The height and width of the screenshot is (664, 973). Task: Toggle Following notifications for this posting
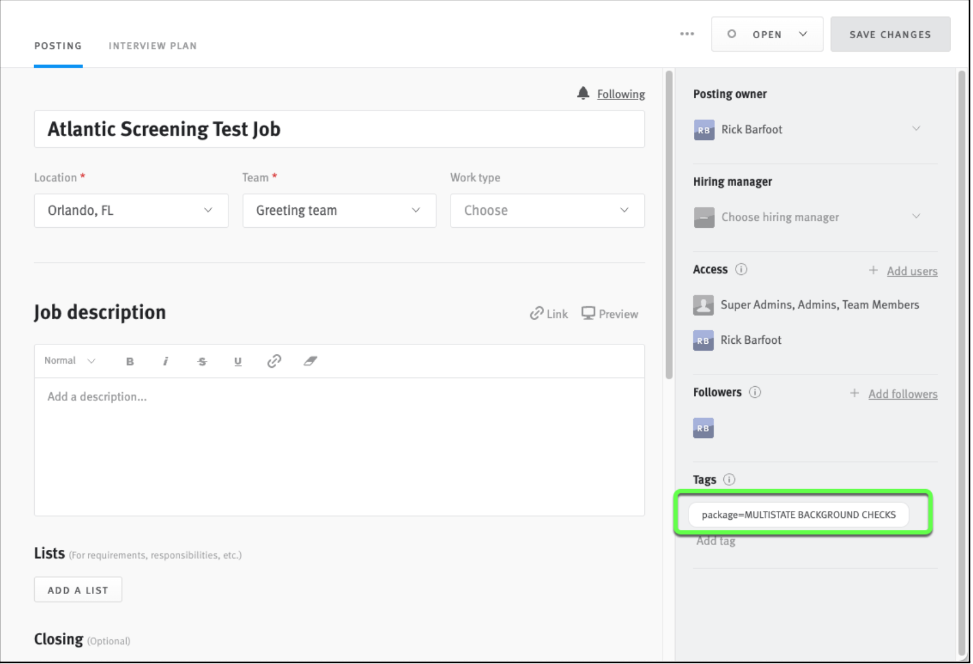[x=620, y=94]
